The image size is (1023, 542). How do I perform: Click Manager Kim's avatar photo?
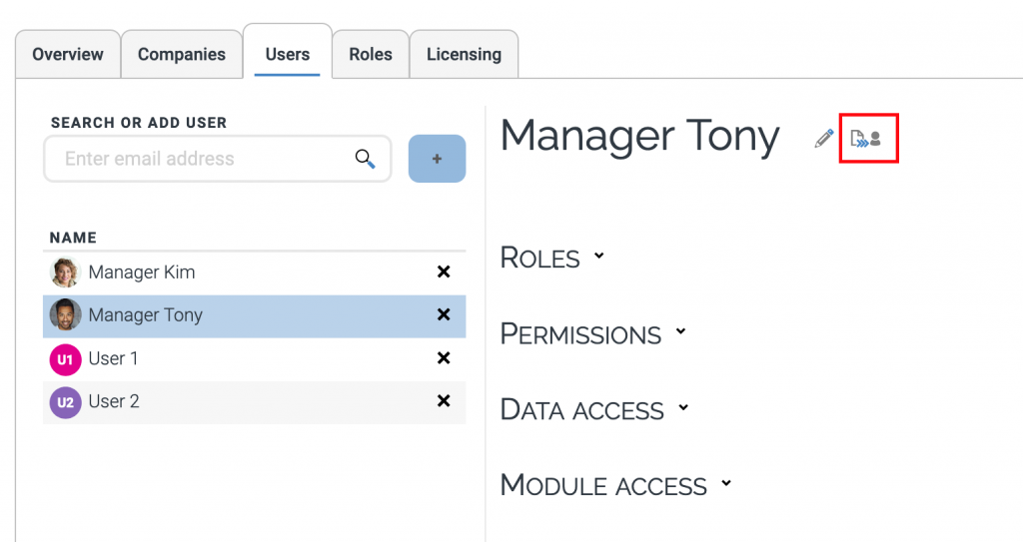[x=65, y=272]
